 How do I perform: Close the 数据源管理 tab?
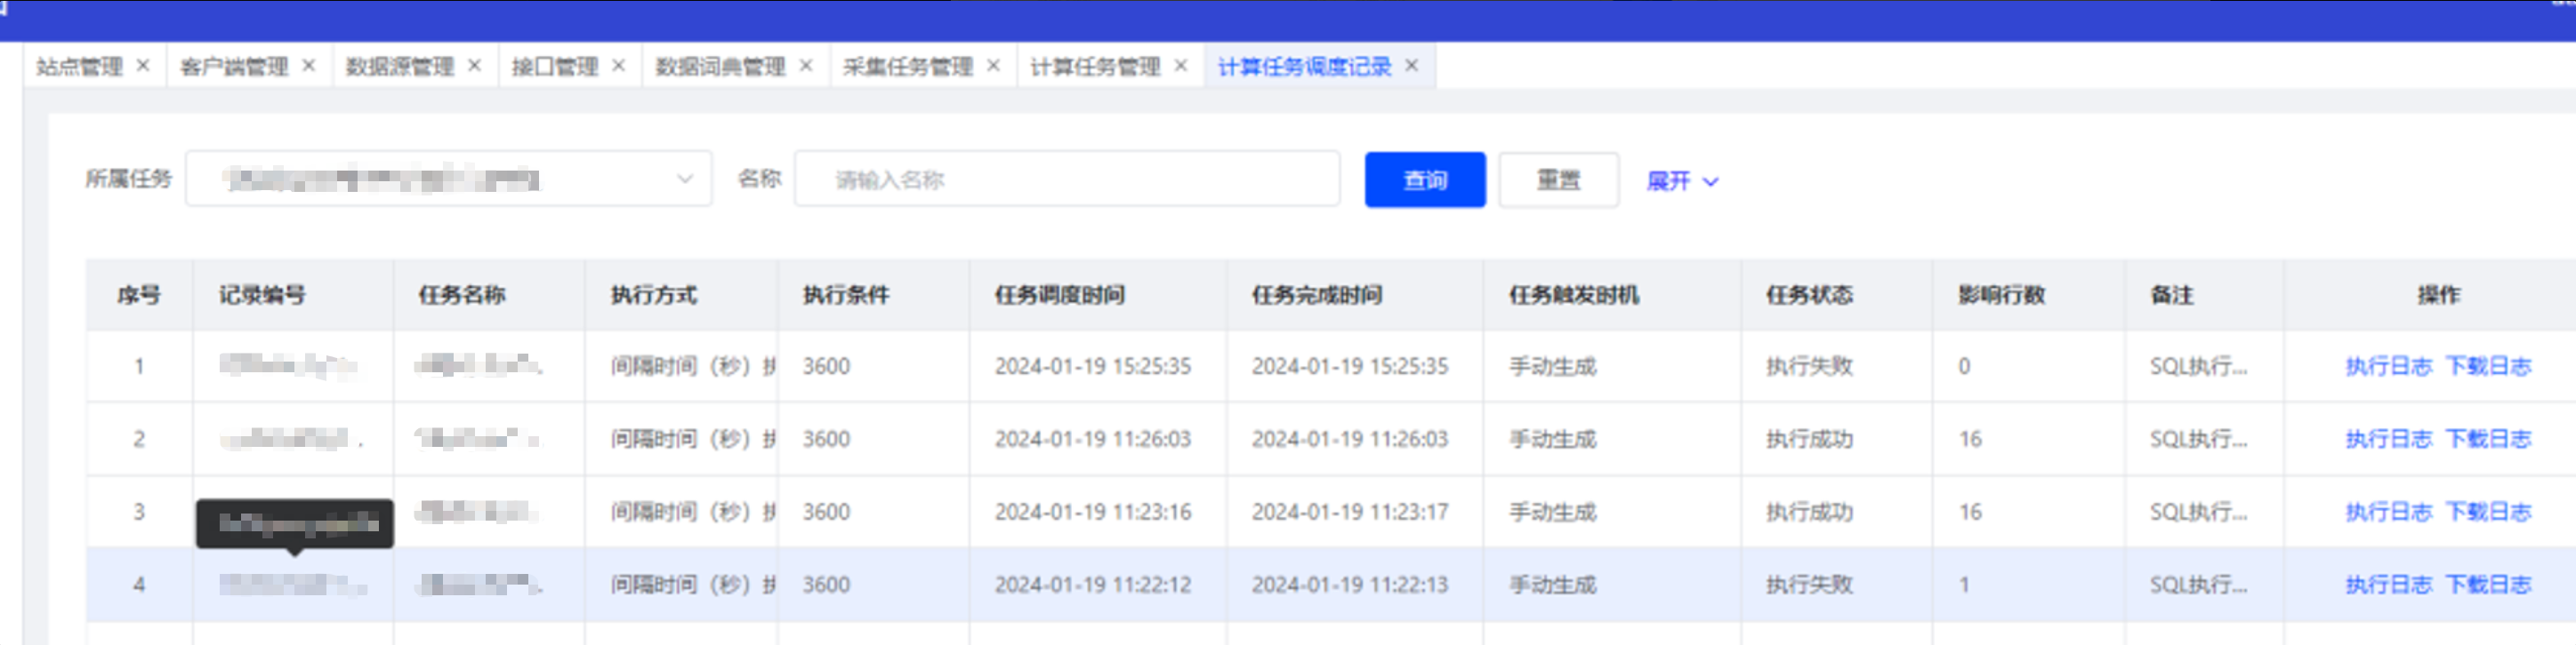[475, 66]
